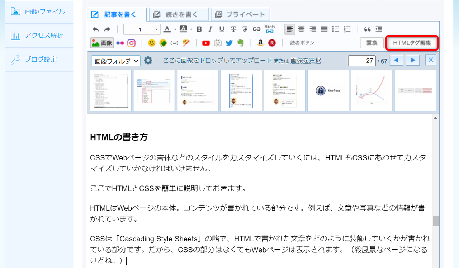This screenshot has width=459, height=268.
Task: Redo the last undone edit
Action: coord(107,29)
